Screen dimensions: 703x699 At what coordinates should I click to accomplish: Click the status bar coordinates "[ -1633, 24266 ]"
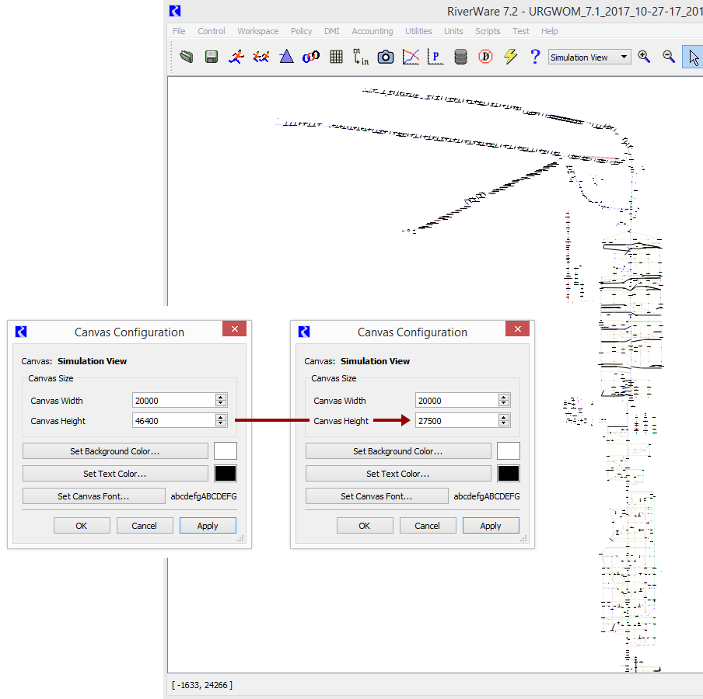[202, 685]
